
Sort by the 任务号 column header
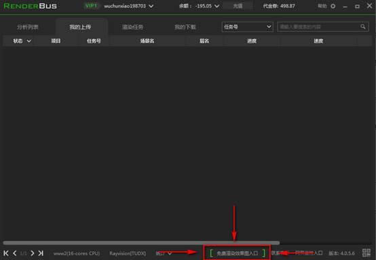(x=94, y=41)
